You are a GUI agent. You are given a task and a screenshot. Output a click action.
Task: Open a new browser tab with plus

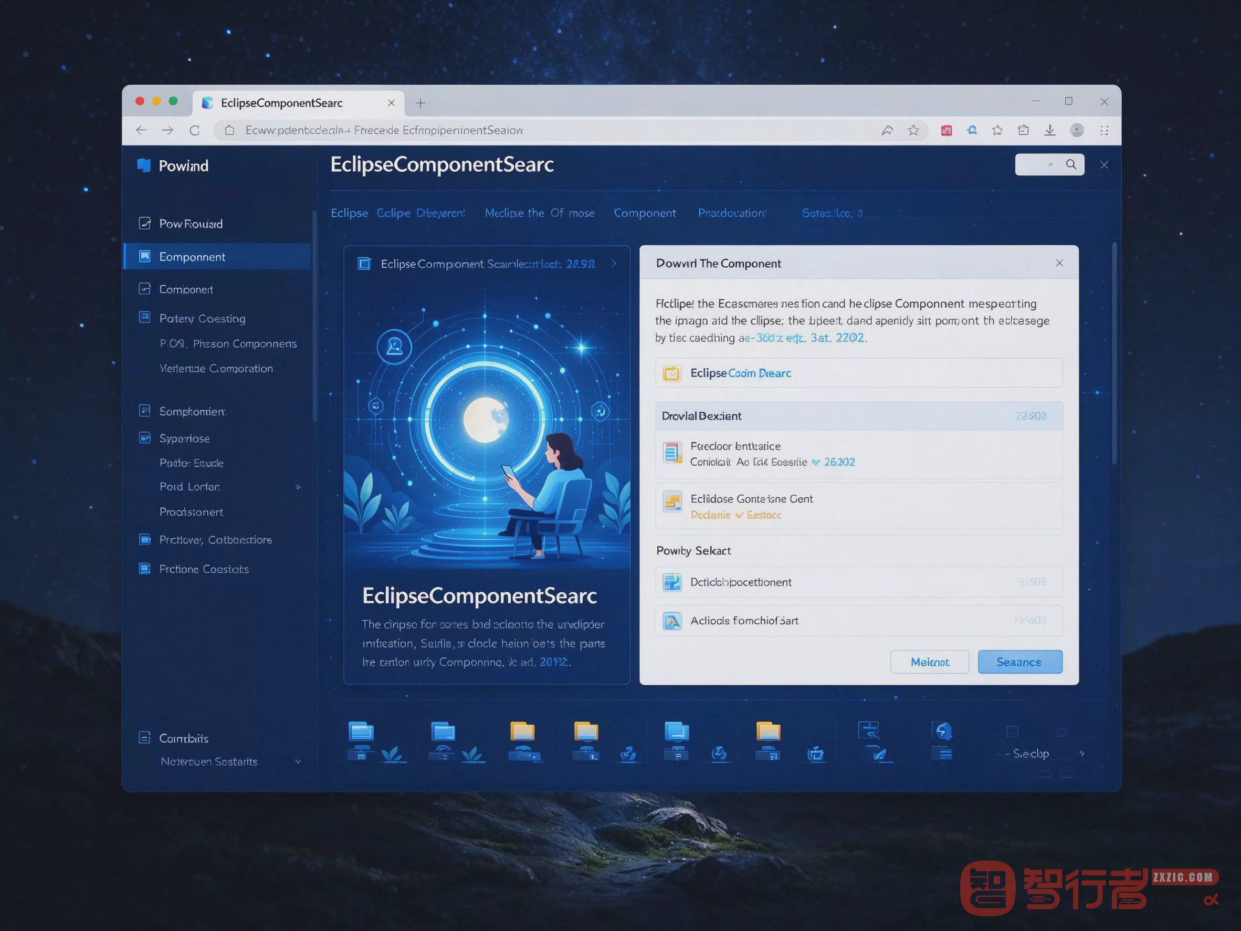[420, 103]
